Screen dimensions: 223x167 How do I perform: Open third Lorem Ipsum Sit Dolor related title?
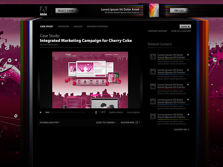[x=171, y=86]
